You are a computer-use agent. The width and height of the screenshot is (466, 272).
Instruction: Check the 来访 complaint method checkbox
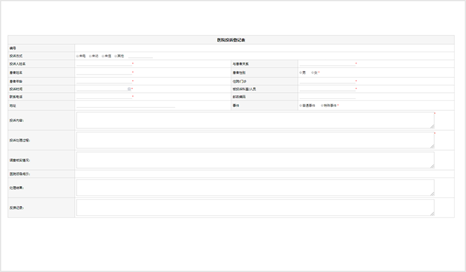tap(91, 56)
